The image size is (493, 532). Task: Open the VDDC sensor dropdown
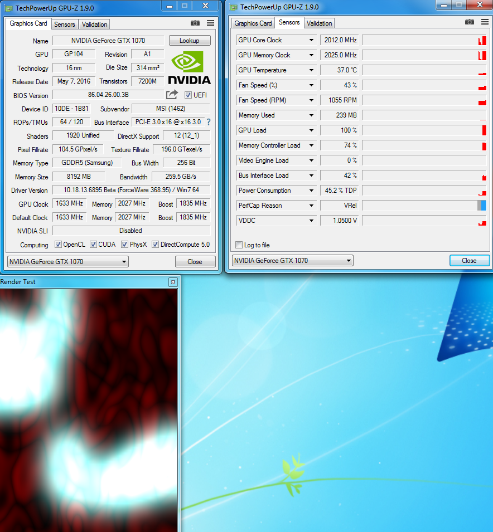point(311,221)
